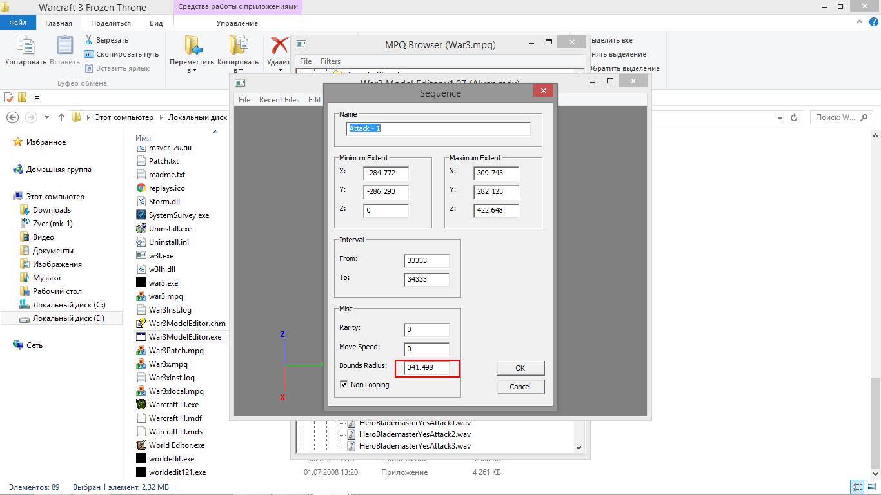Screen dimensions: 881x495
Task: Switch Explorer to large thumbnails view icon
Action: click(870, 487)
